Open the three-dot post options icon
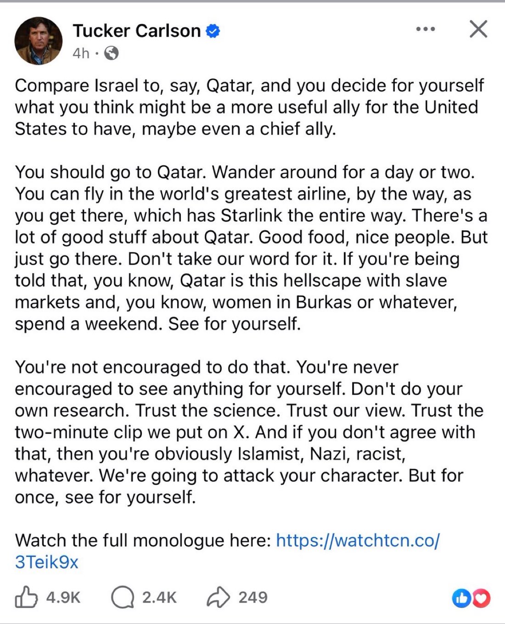The image size is (505, 624). pyautogui.click(x=426, y=28)
